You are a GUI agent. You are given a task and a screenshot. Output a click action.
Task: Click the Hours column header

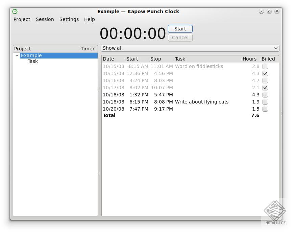pos(249,59)
